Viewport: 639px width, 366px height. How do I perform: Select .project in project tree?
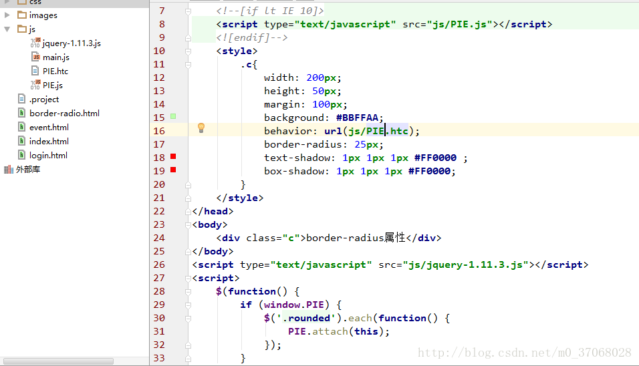(x=44, y=100)
